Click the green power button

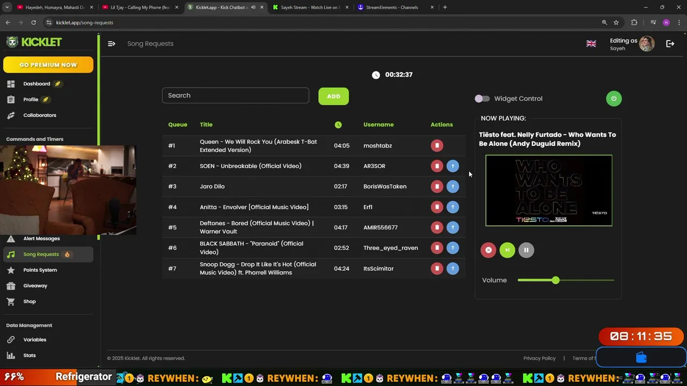coord(613,99)
